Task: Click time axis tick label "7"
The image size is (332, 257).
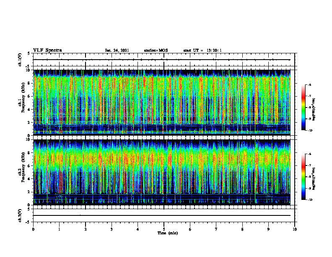Action: [216, 229]
